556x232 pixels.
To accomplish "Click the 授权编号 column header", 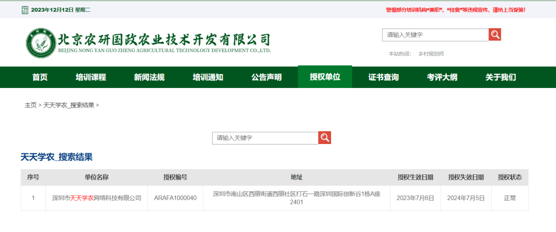I will click(x=175, y=177).
